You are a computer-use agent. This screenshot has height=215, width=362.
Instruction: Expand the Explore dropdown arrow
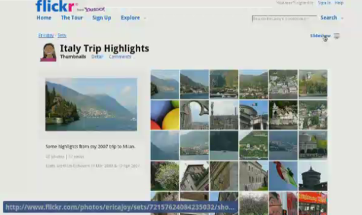[x=145, y=18]
